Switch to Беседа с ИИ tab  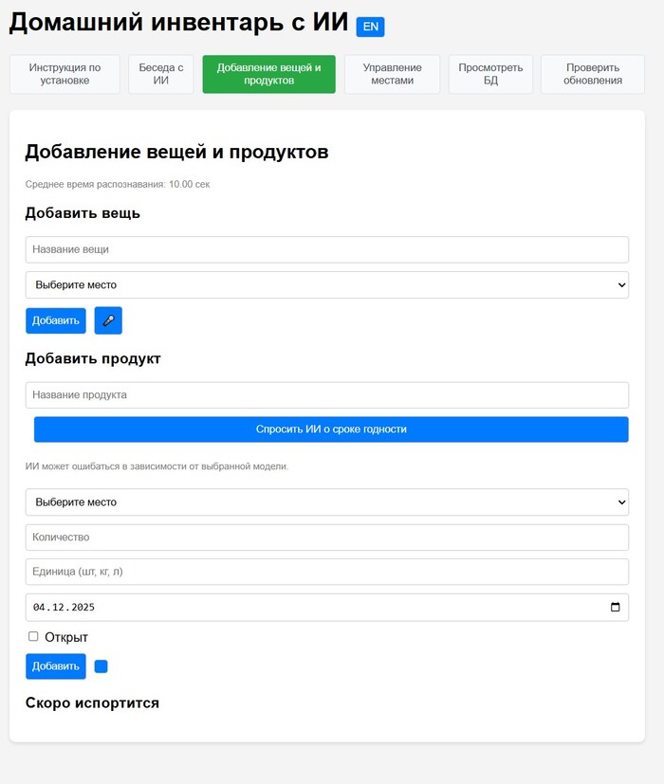(x=161, y=74)
